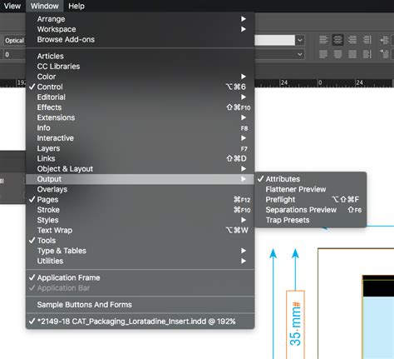Click the Align Towards Spine icon
This screenshot has width=394, height=359.
(x=367, y=39)
